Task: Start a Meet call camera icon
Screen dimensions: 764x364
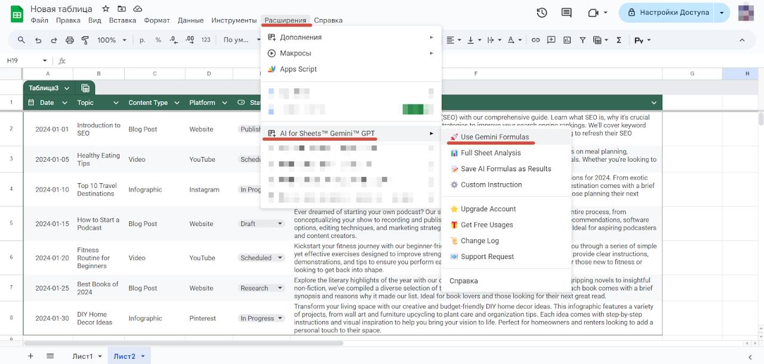Action: click(x=593, y=13)
